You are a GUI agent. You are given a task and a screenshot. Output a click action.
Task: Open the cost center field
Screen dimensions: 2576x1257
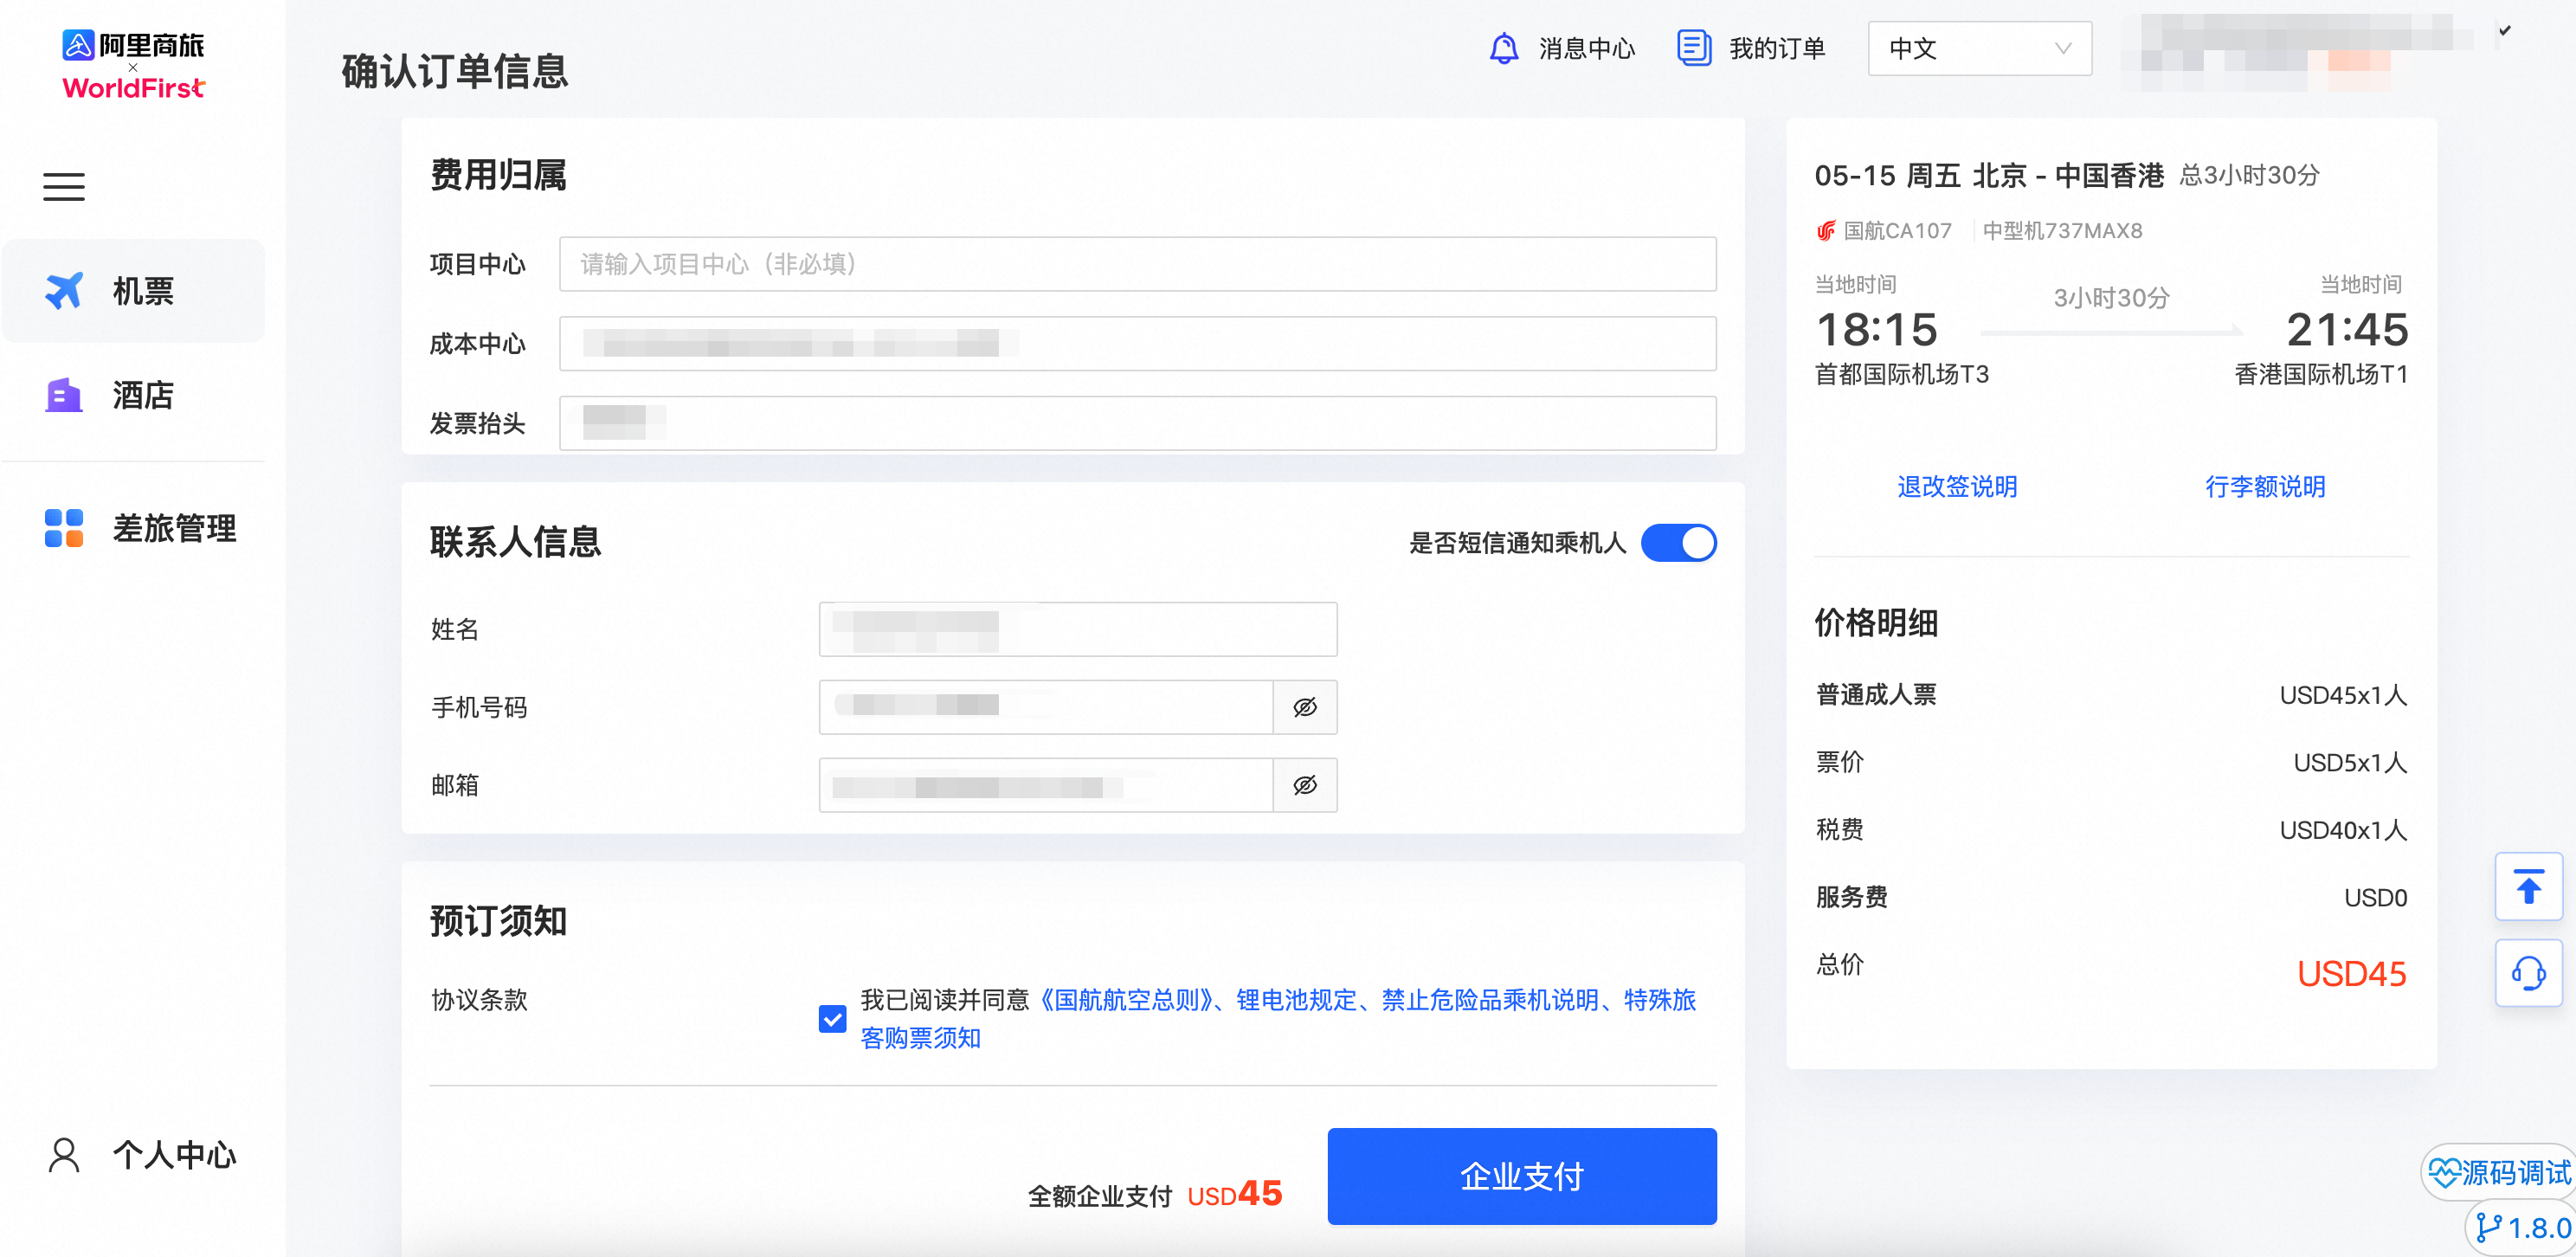(x=1137, y=344)
